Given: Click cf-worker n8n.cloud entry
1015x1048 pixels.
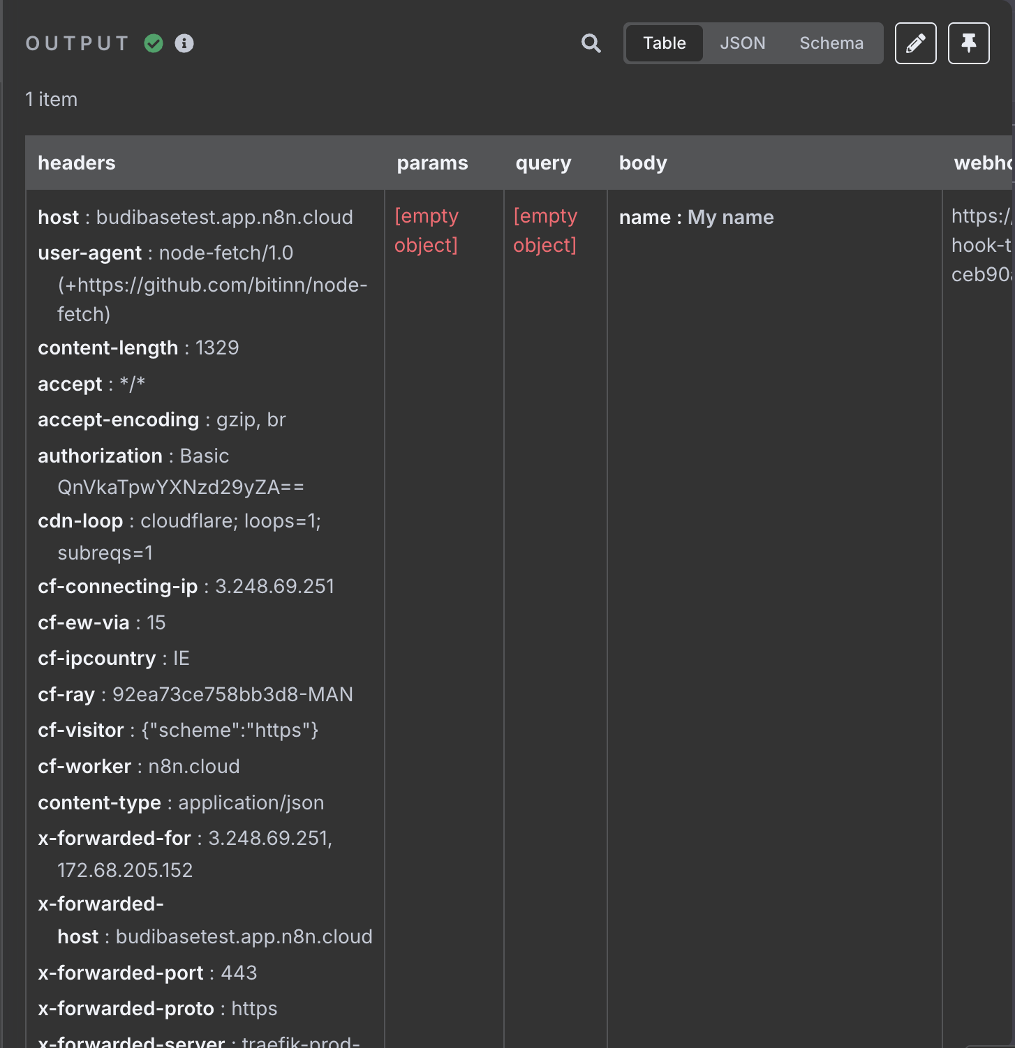Looking at the screenshot, I should [139, 766].
